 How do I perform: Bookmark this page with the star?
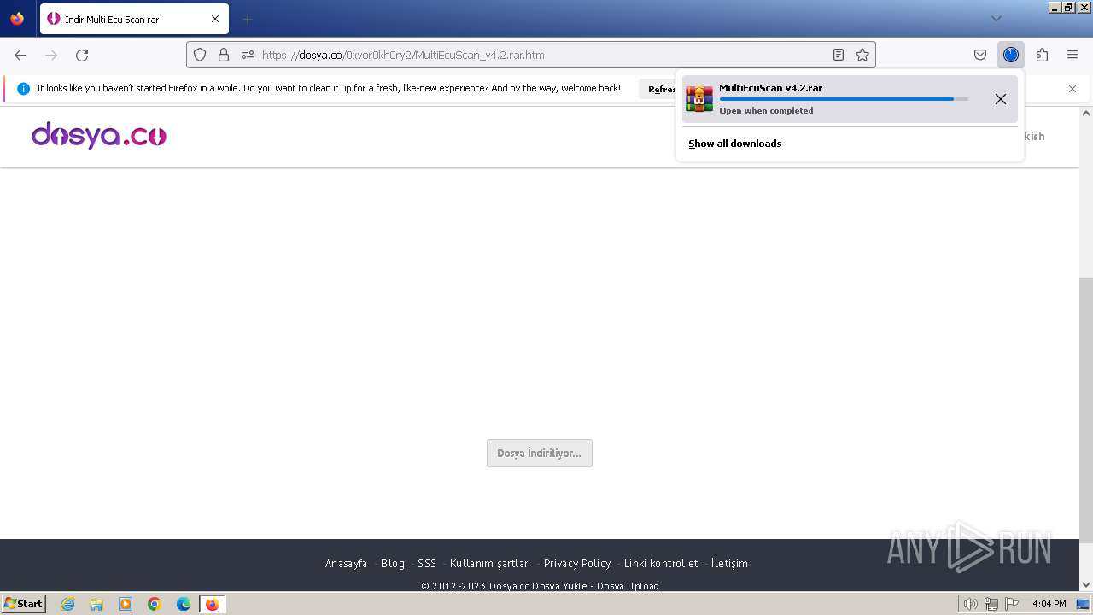coord(862,55)
